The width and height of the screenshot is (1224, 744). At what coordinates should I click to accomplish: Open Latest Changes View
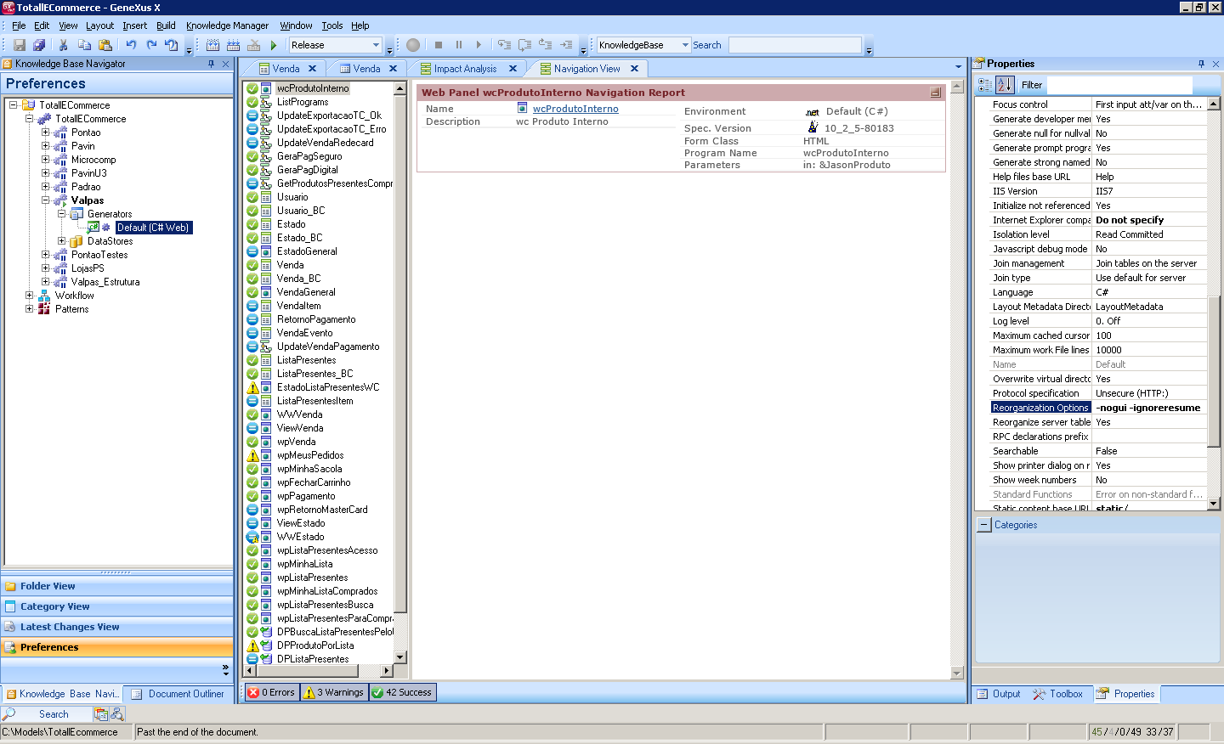pyautogui.click(x=116, y=627)
